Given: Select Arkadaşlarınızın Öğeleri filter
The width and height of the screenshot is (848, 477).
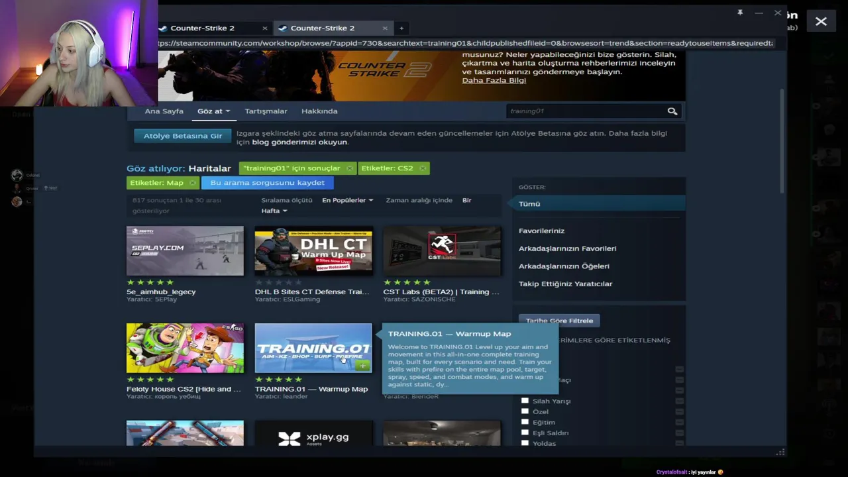Looking at the screenshot, I should pyautogui.click(x=564, y=266).
